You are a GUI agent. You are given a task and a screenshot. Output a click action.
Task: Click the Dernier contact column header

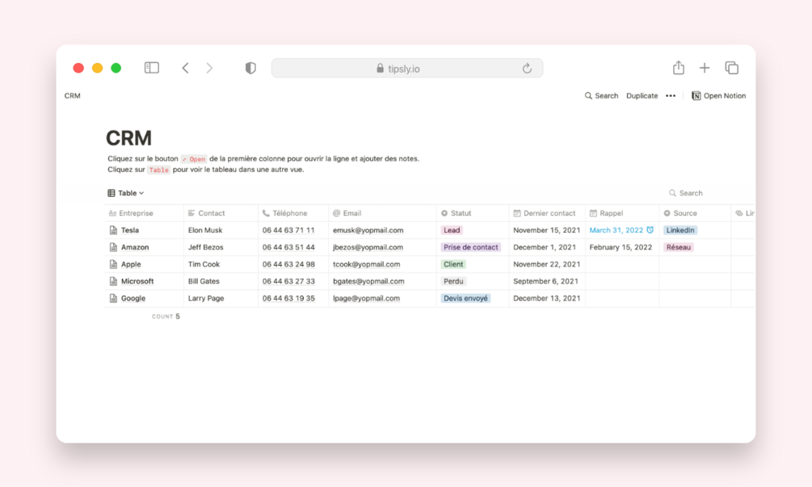click(547, 213)
